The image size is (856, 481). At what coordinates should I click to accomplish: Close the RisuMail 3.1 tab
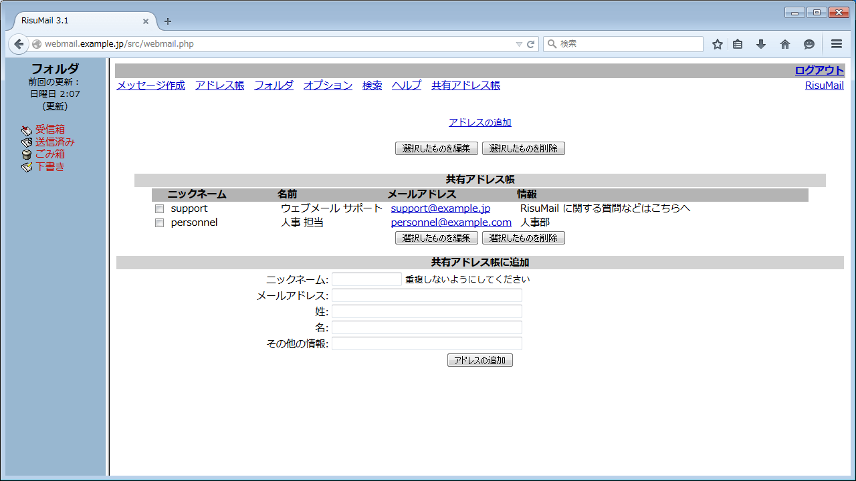click(146, 21)
